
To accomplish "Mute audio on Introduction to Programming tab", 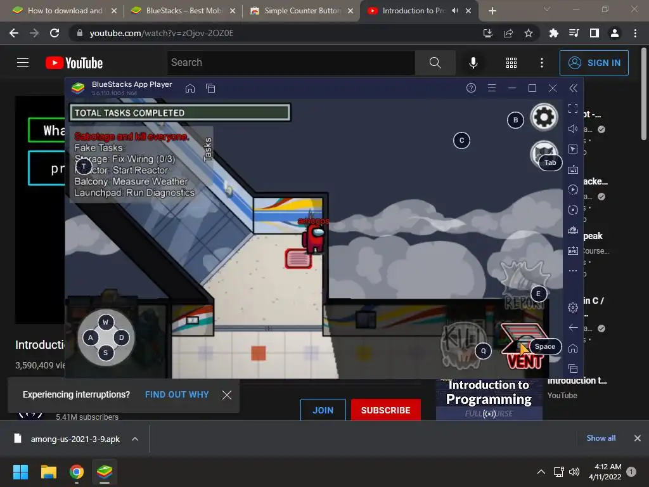I will tap(455, 11).
